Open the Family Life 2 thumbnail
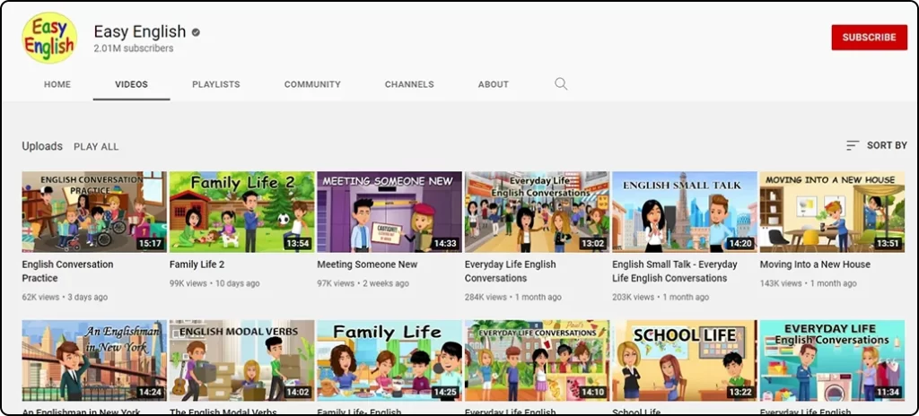919x416 pixels. (x=242, y=212)
